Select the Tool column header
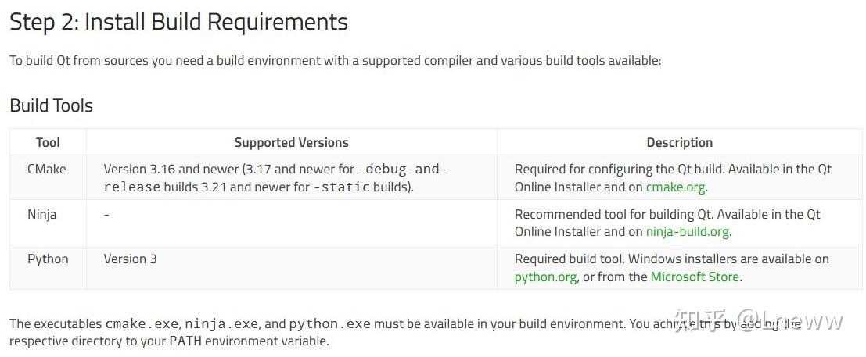Image resolution: width=866 pixels, height=357 pixels. click(48, 142)
